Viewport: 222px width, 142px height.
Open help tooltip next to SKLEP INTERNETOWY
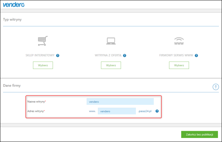point(58,55)
